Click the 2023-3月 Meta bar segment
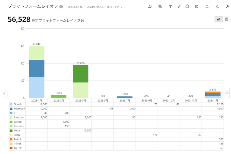The height and width of the screenshot is (154, 231). 81,74
